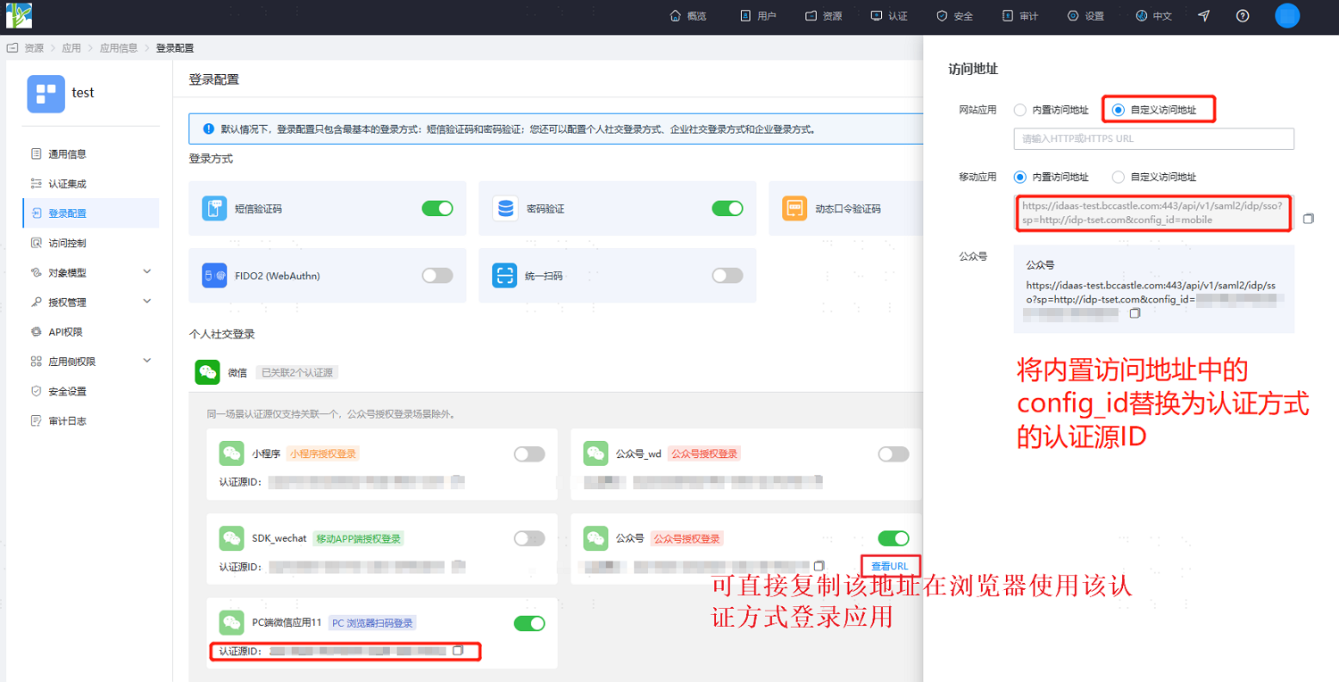Copy the 公众号 URL in access panel
Image resolution: width=1339 pixels, height=682 pixels.
[1135, 313]
